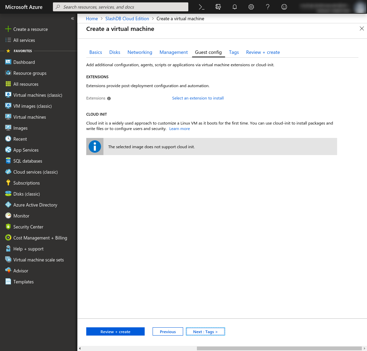The height and width of the screenshot is (351, 367).
Task: Close the Create a virtual machine blade
Action: [x=362, y=29]
